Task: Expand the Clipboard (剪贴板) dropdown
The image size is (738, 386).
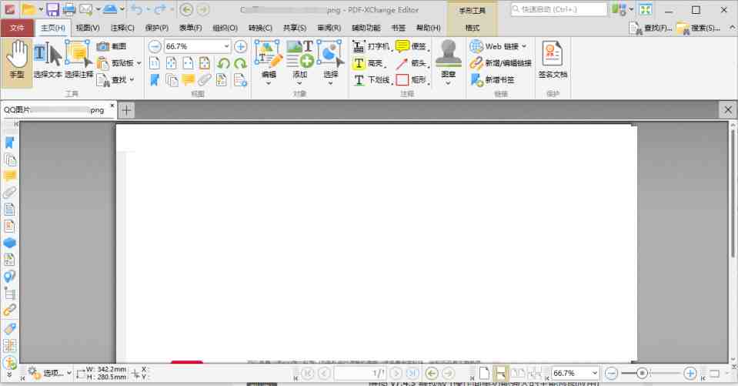Action: pos(139,63)
